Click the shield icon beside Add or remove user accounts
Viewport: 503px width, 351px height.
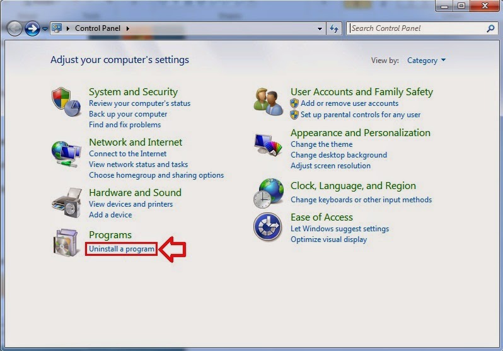point(294,103)
